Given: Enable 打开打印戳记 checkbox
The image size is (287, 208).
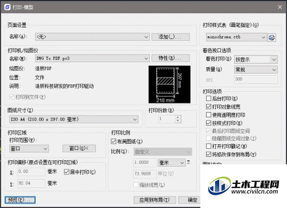Looking at the screenshot, I should pos(208,146).
